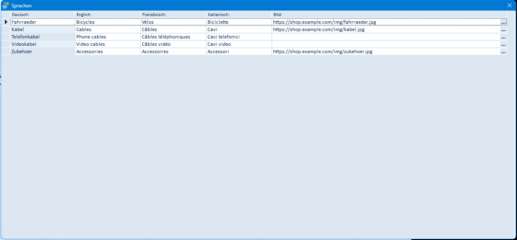517x240 pixels.
Task: Select the Fahrraeder cell
Action: click(43, 22)
